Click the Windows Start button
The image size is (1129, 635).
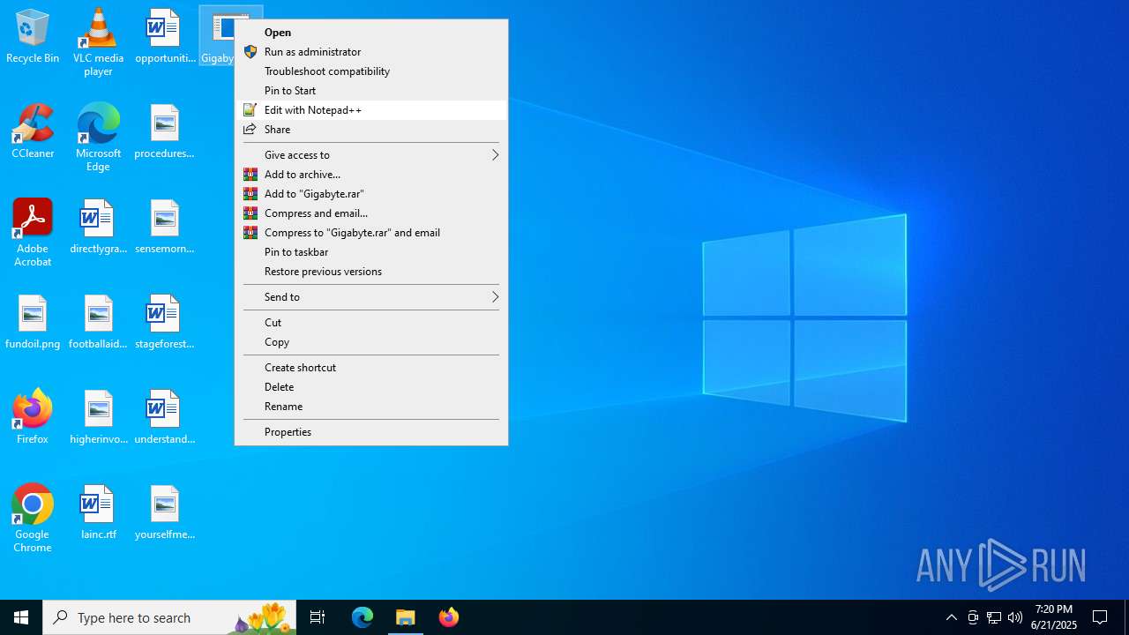(x=21, y=617)
